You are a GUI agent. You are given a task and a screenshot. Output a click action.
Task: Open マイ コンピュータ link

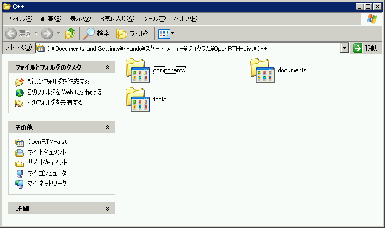(47, 173)
